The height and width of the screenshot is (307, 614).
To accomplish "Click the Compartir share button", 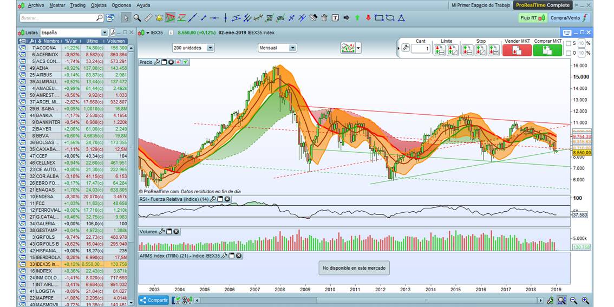I will tap(154, 301).
